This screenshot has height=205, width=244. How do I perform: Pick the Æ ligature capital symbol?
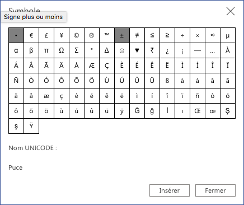pyautogui.click(x=92, y=66)
